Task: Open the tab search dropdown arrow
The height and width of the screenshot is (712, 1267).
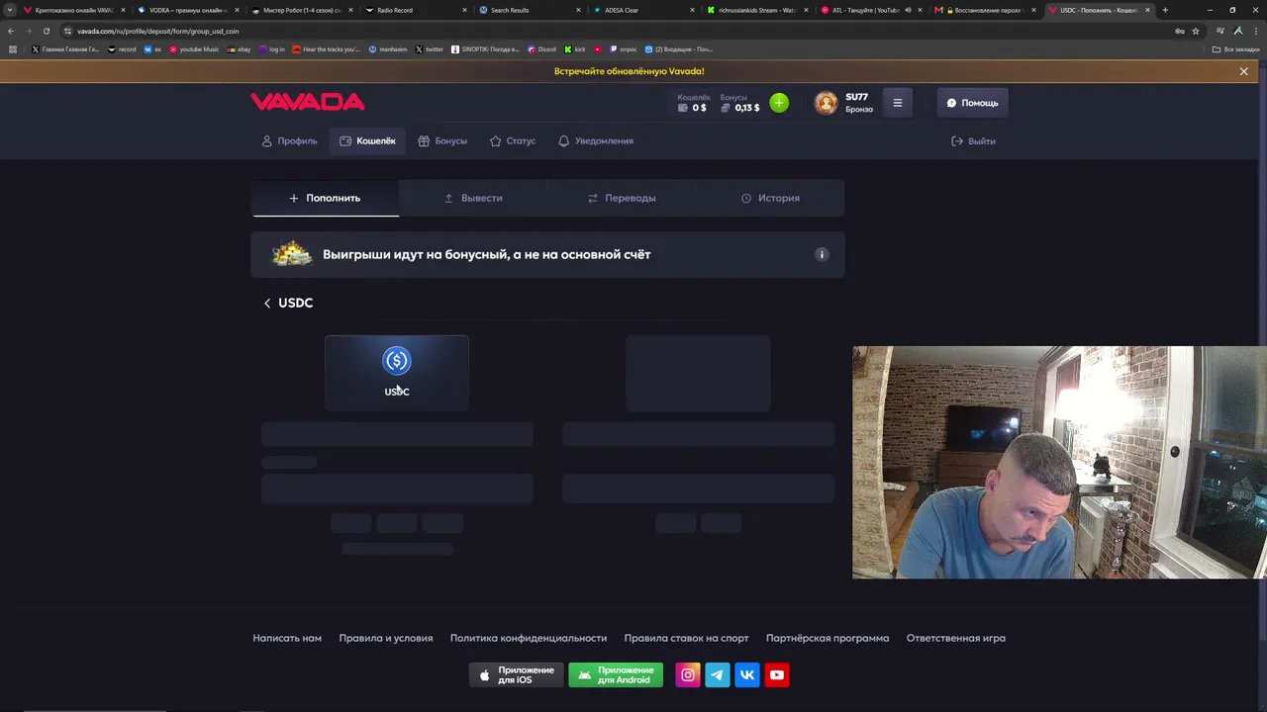Action: click(x=10, y=10)
